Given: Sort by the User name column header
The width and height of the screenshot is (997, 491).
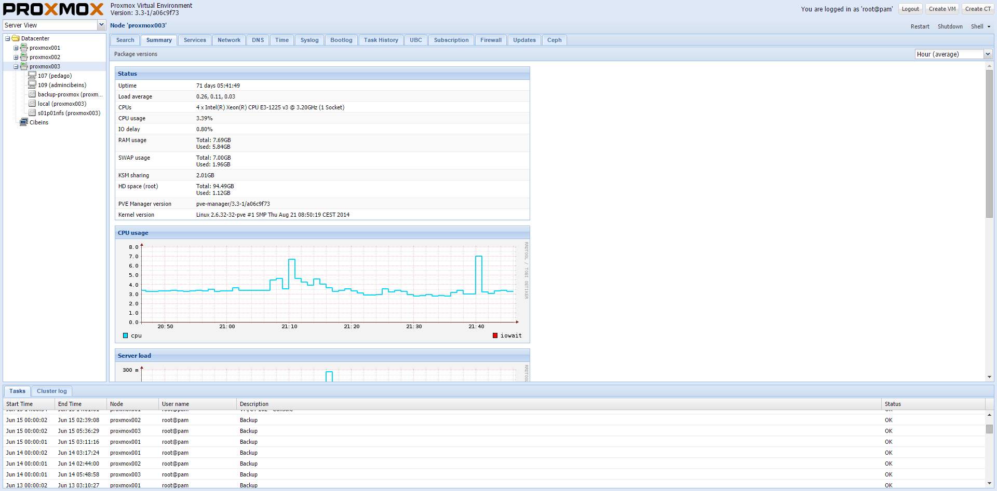Looking at the screenshot, I should click(198, 404).
